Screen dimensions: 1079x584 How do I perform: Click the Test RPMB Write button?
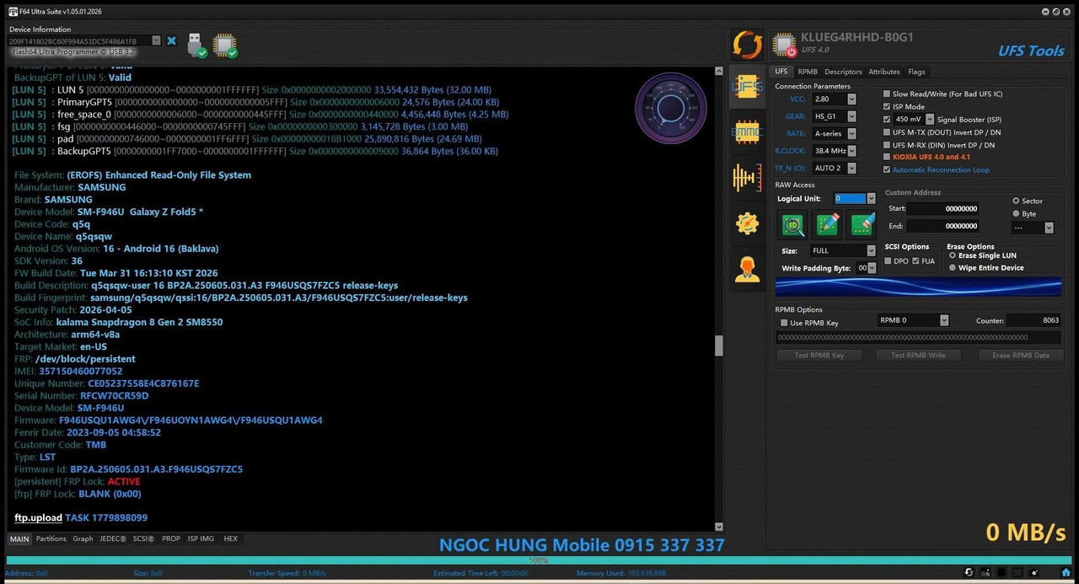tap(918, 355)
